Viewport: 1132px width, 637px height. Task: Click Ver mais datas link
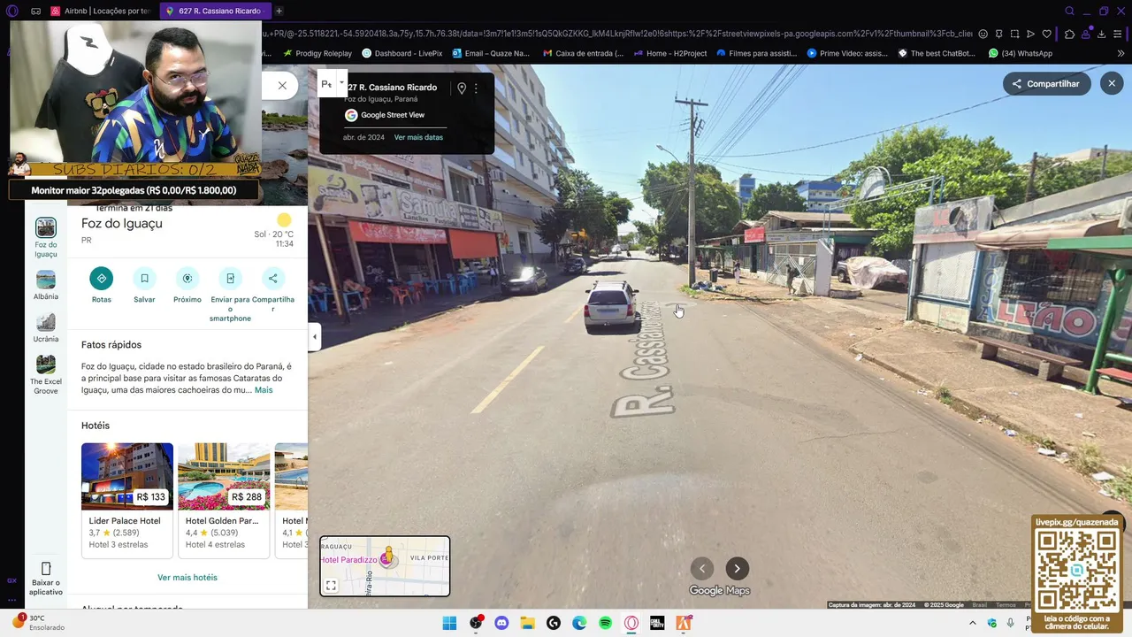point(418,137)
